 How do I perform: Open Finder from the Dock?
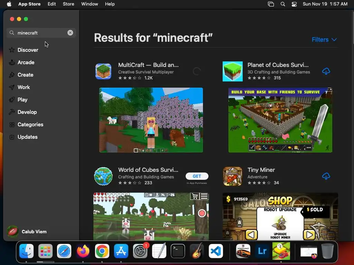coord(26,251)
